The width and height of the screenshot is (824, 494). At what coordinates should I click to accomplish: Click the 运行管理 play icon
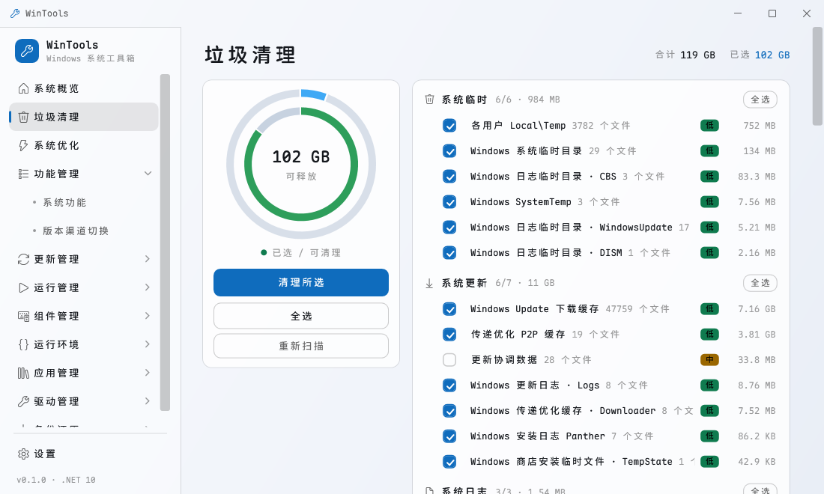tap(24, 287)
